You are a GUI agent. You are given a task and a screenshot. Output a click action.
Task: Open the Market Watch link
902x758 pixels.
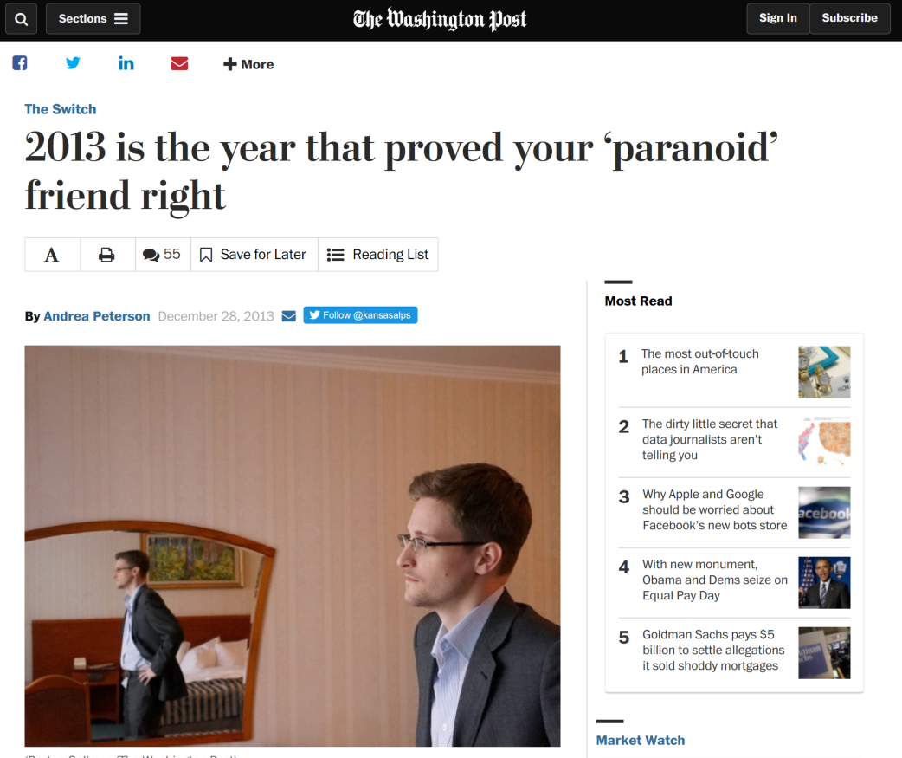(641, 740)
